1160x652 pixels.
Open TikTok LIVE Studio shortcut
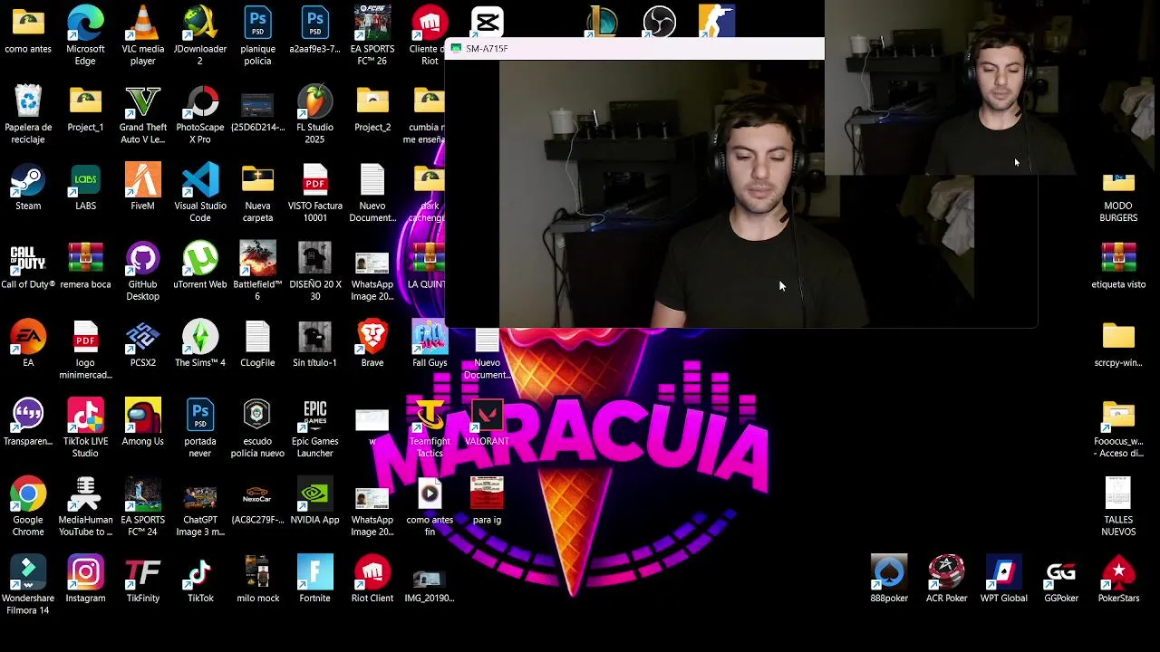click(85, 427)
